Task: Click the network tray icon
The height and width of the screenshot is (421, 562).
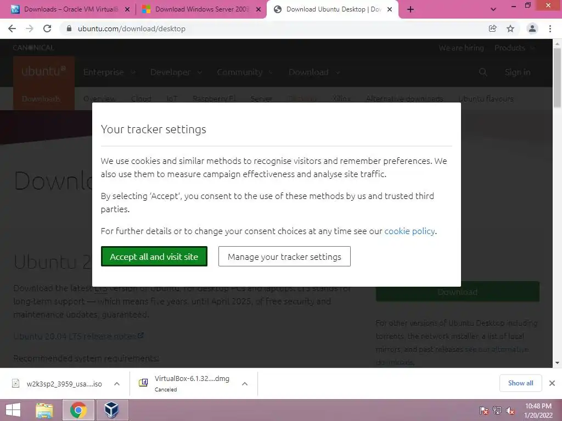Action: point(497,411)
